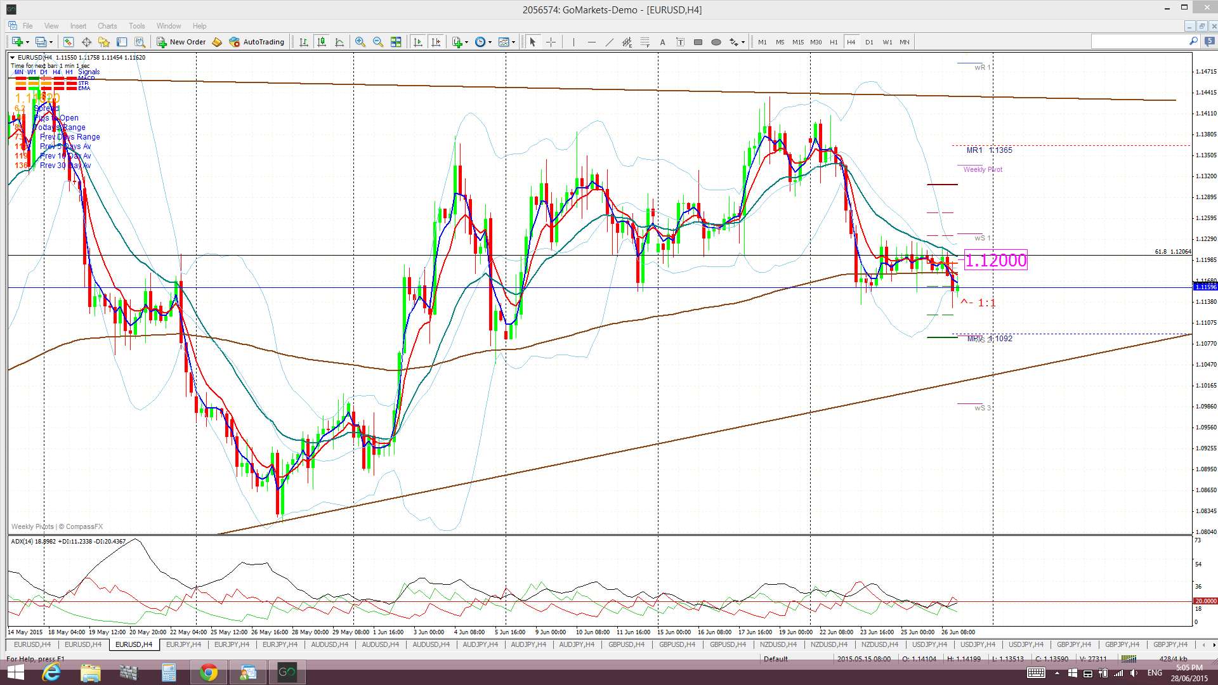Expand the Periodicity clock dropdown

[490, 42]
